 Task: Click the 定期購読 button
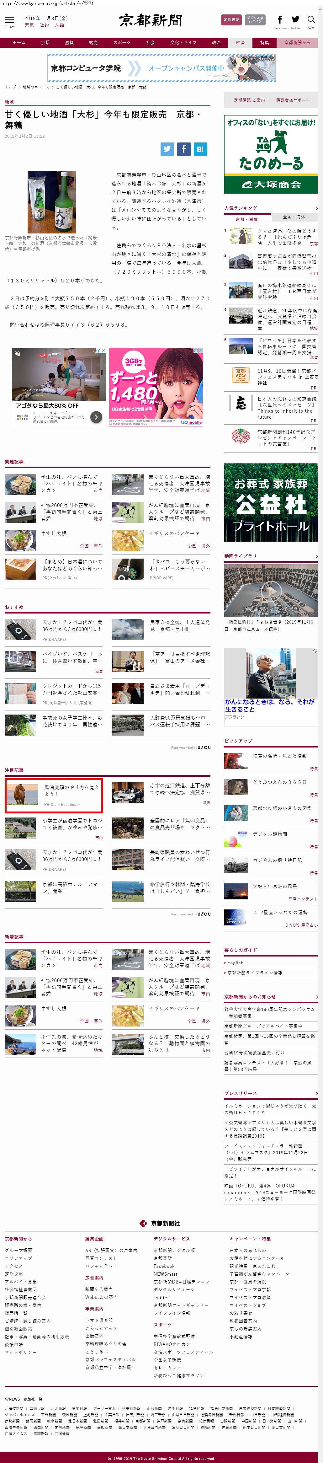[231, 20]
